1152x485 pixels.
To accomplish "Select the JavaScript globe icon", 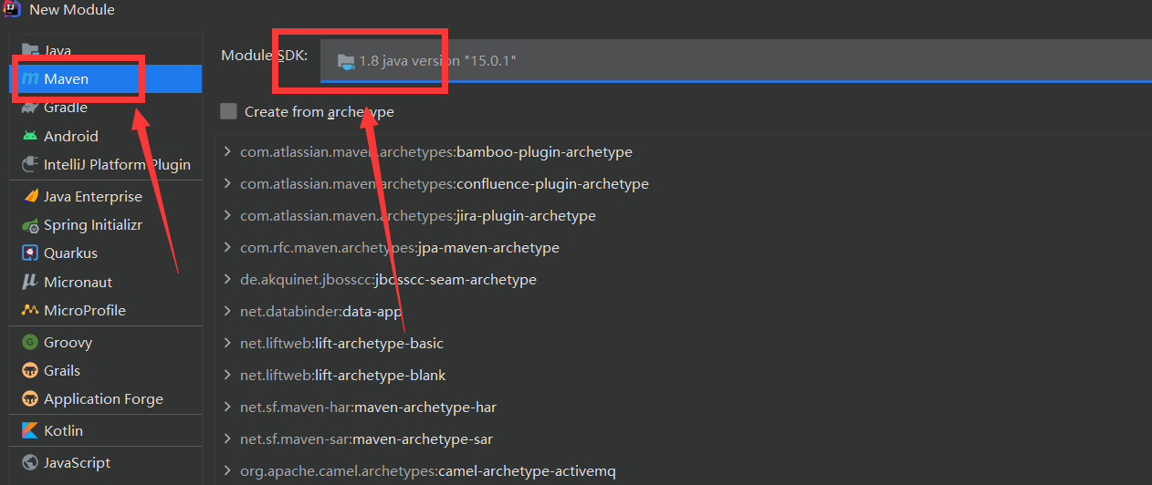I will 30,462.
